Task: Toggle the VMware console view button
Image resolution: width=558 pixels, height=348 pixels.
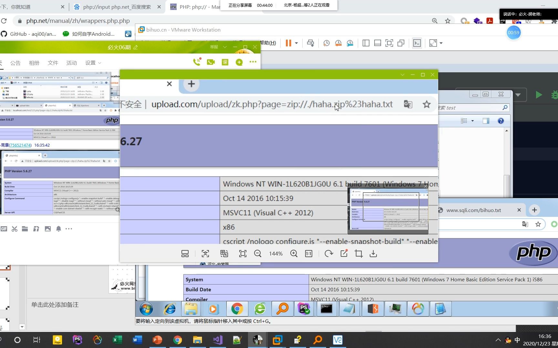Action: 417,43
